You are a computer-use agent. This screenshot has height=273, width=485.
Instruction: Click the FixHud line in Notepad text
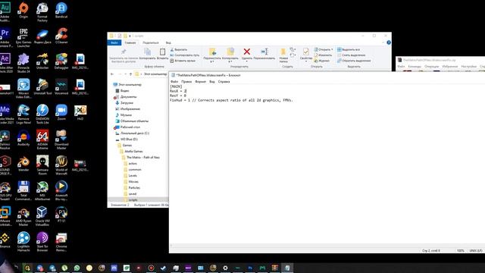coord(231,100)
